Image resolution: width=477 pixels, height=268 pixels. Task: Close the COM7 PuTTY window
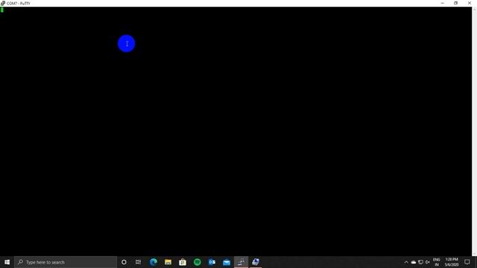coord(470,3)
